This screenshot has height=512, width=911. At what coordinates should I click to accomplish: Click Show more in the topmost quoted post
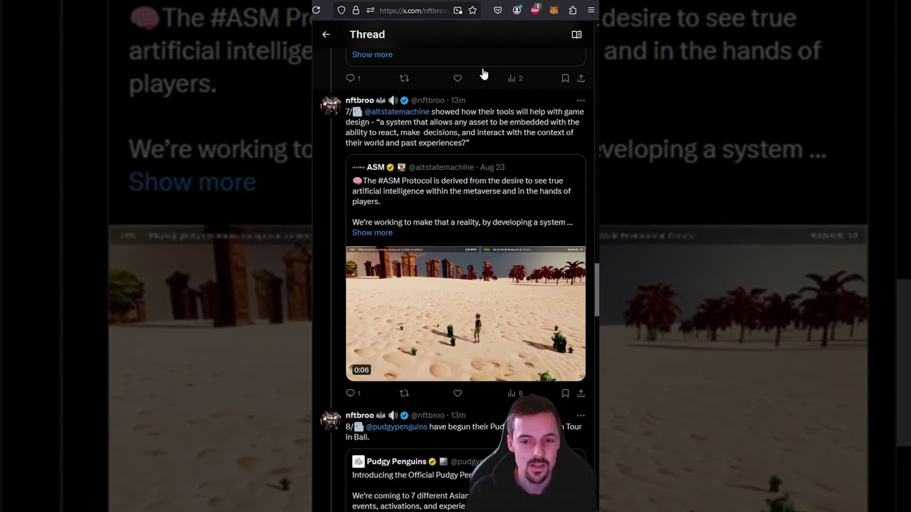click(x=372, y=55)
